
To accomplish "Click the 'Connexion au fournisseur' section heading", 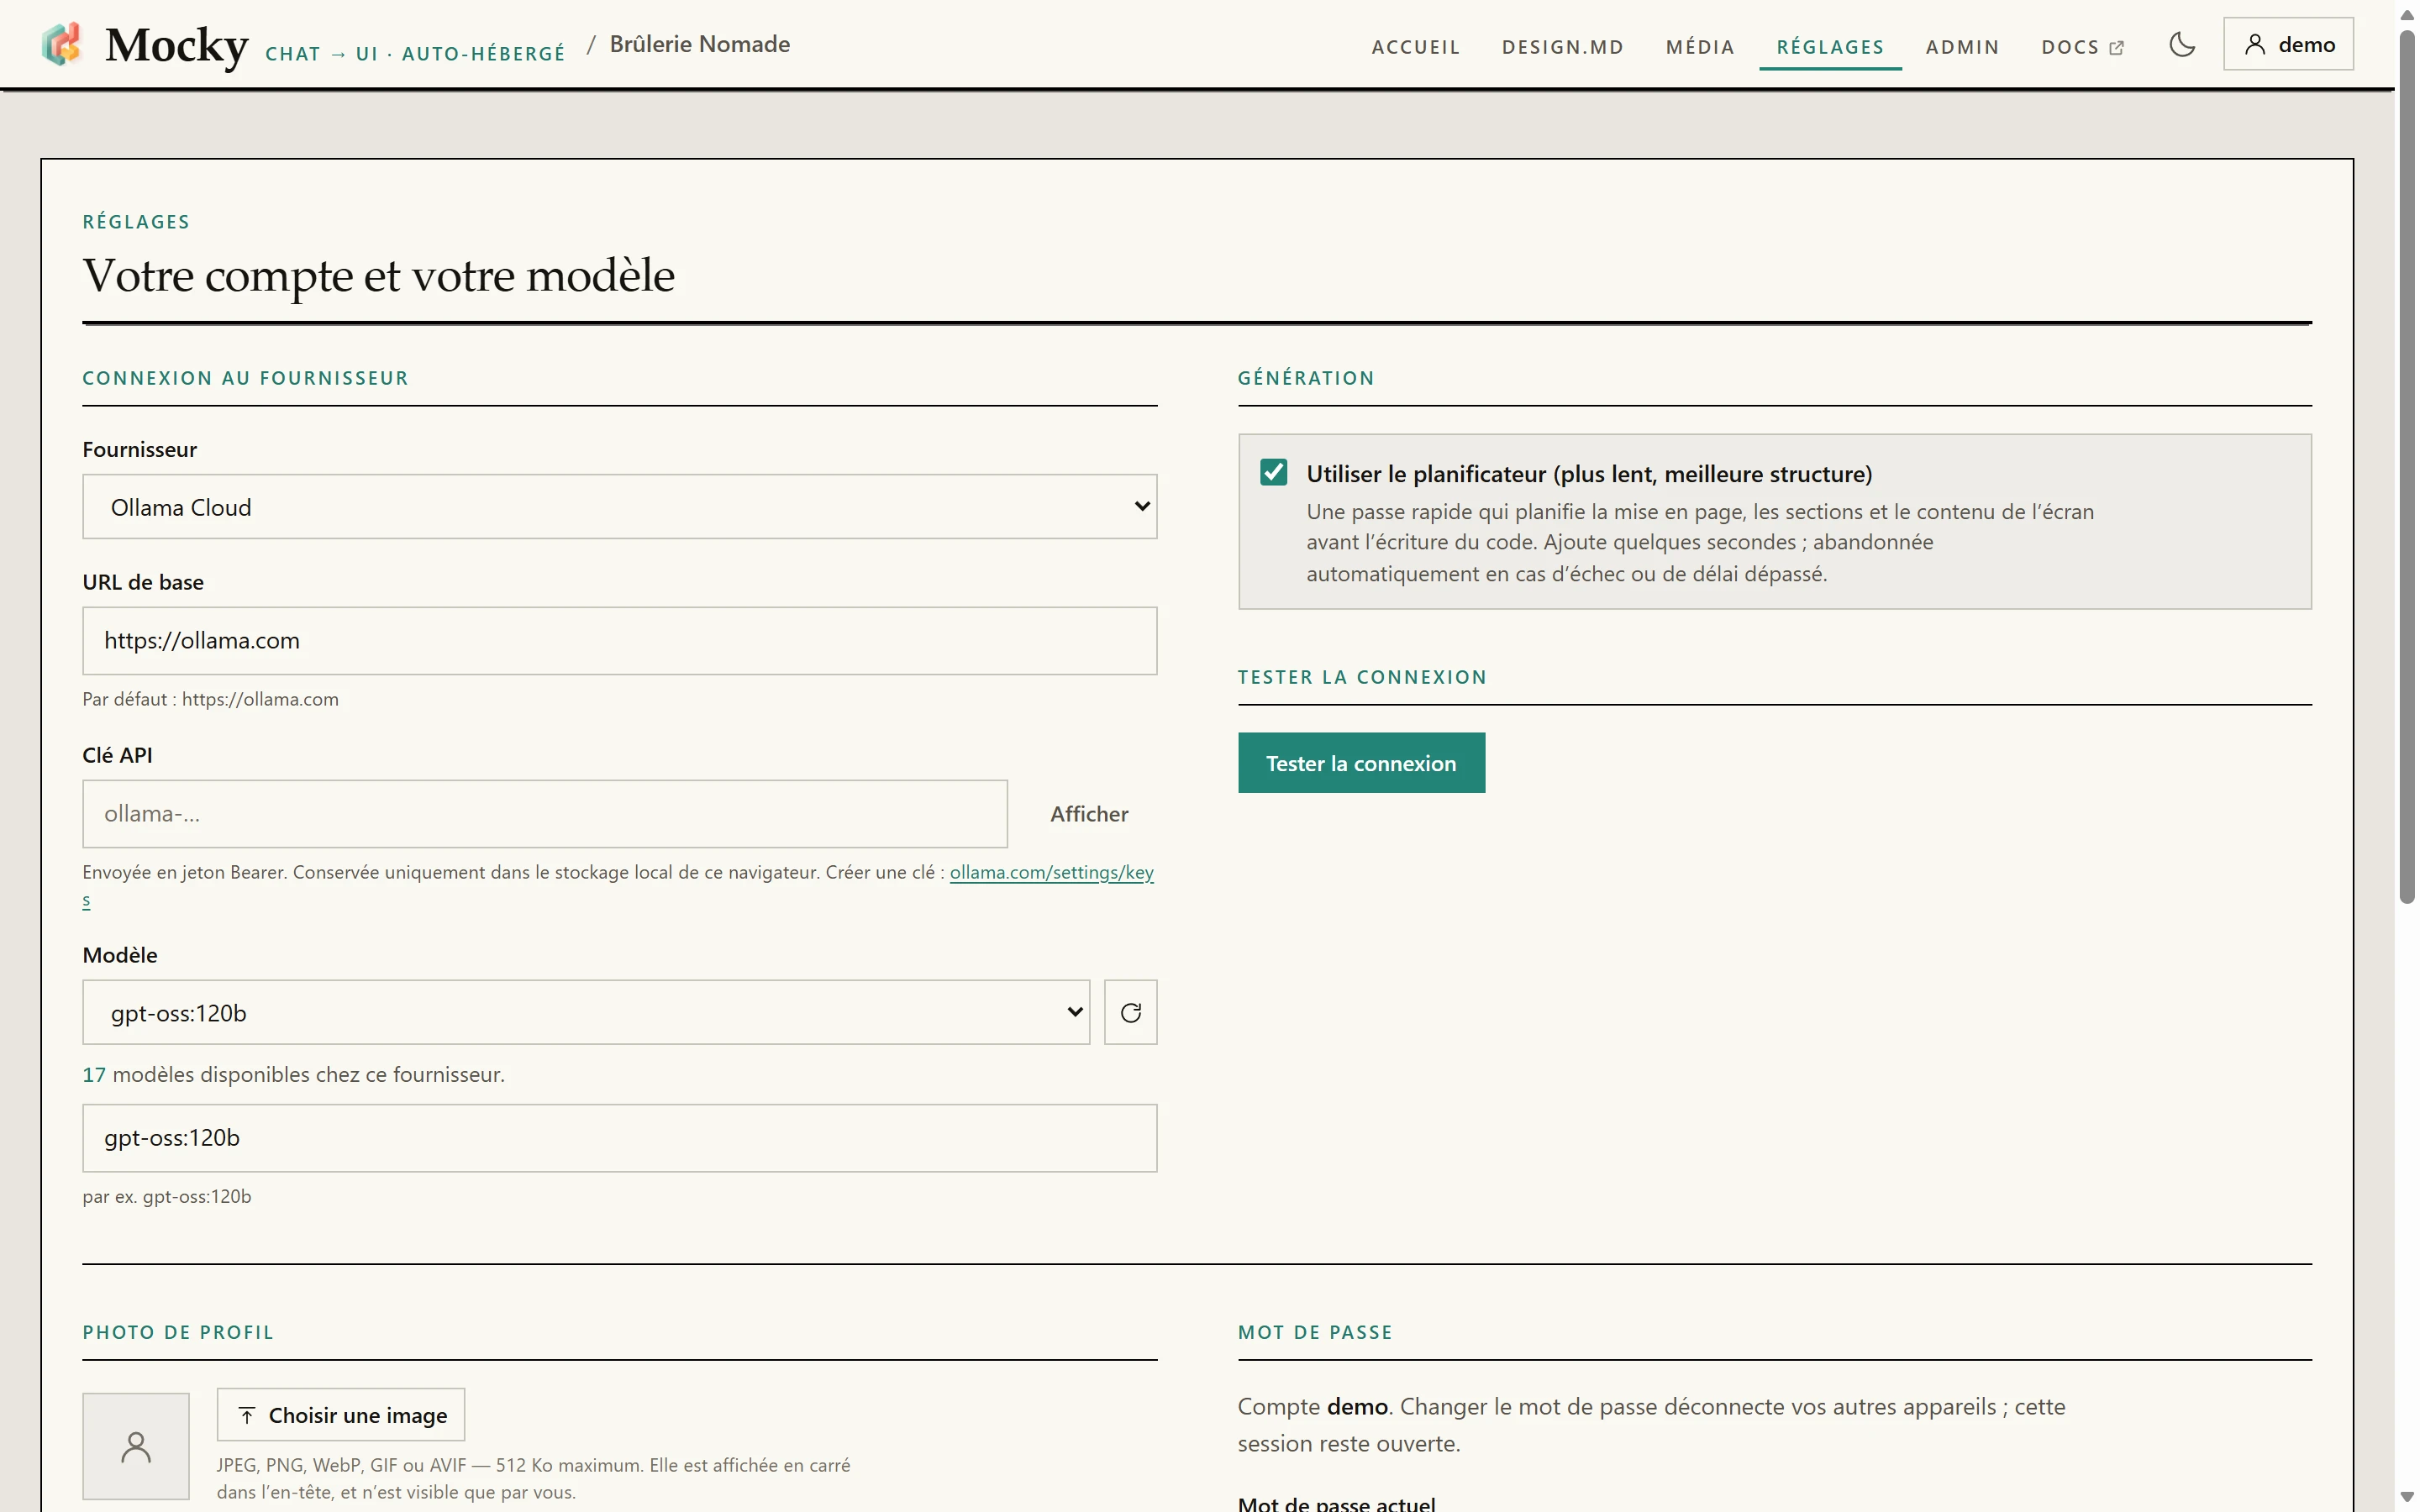I will tap(245, 378).
